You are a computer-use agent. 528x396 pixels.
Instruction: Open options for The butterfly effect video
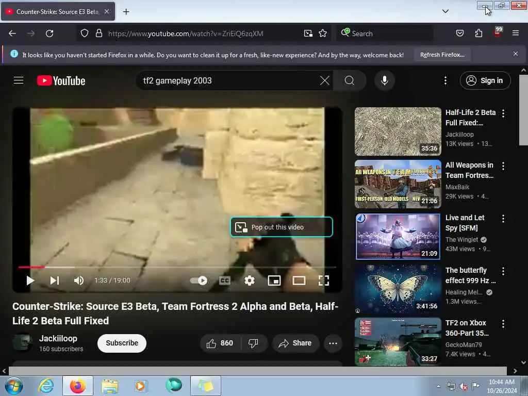[503, 271]
